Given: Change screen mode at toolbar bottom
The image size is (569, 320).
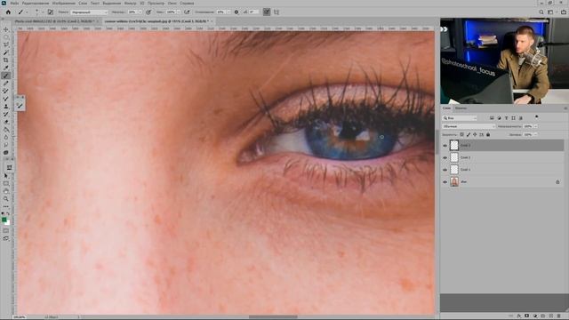Looking at the screenshot, I should point(6,238).
